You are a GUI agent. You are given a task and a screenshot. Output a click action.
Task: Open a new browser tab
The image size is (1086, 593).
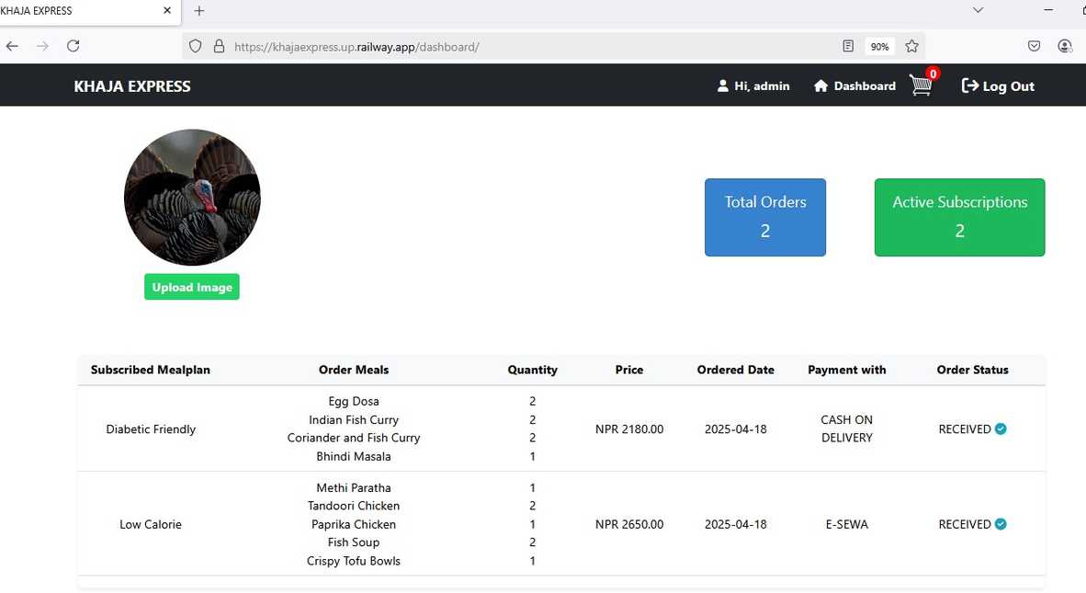tap(199, 11)
